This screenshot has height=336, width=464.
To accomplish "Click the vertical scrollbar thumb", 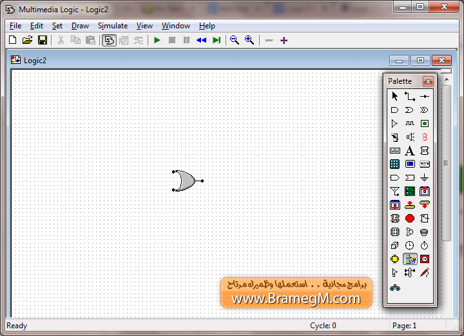I will (446, 163).
